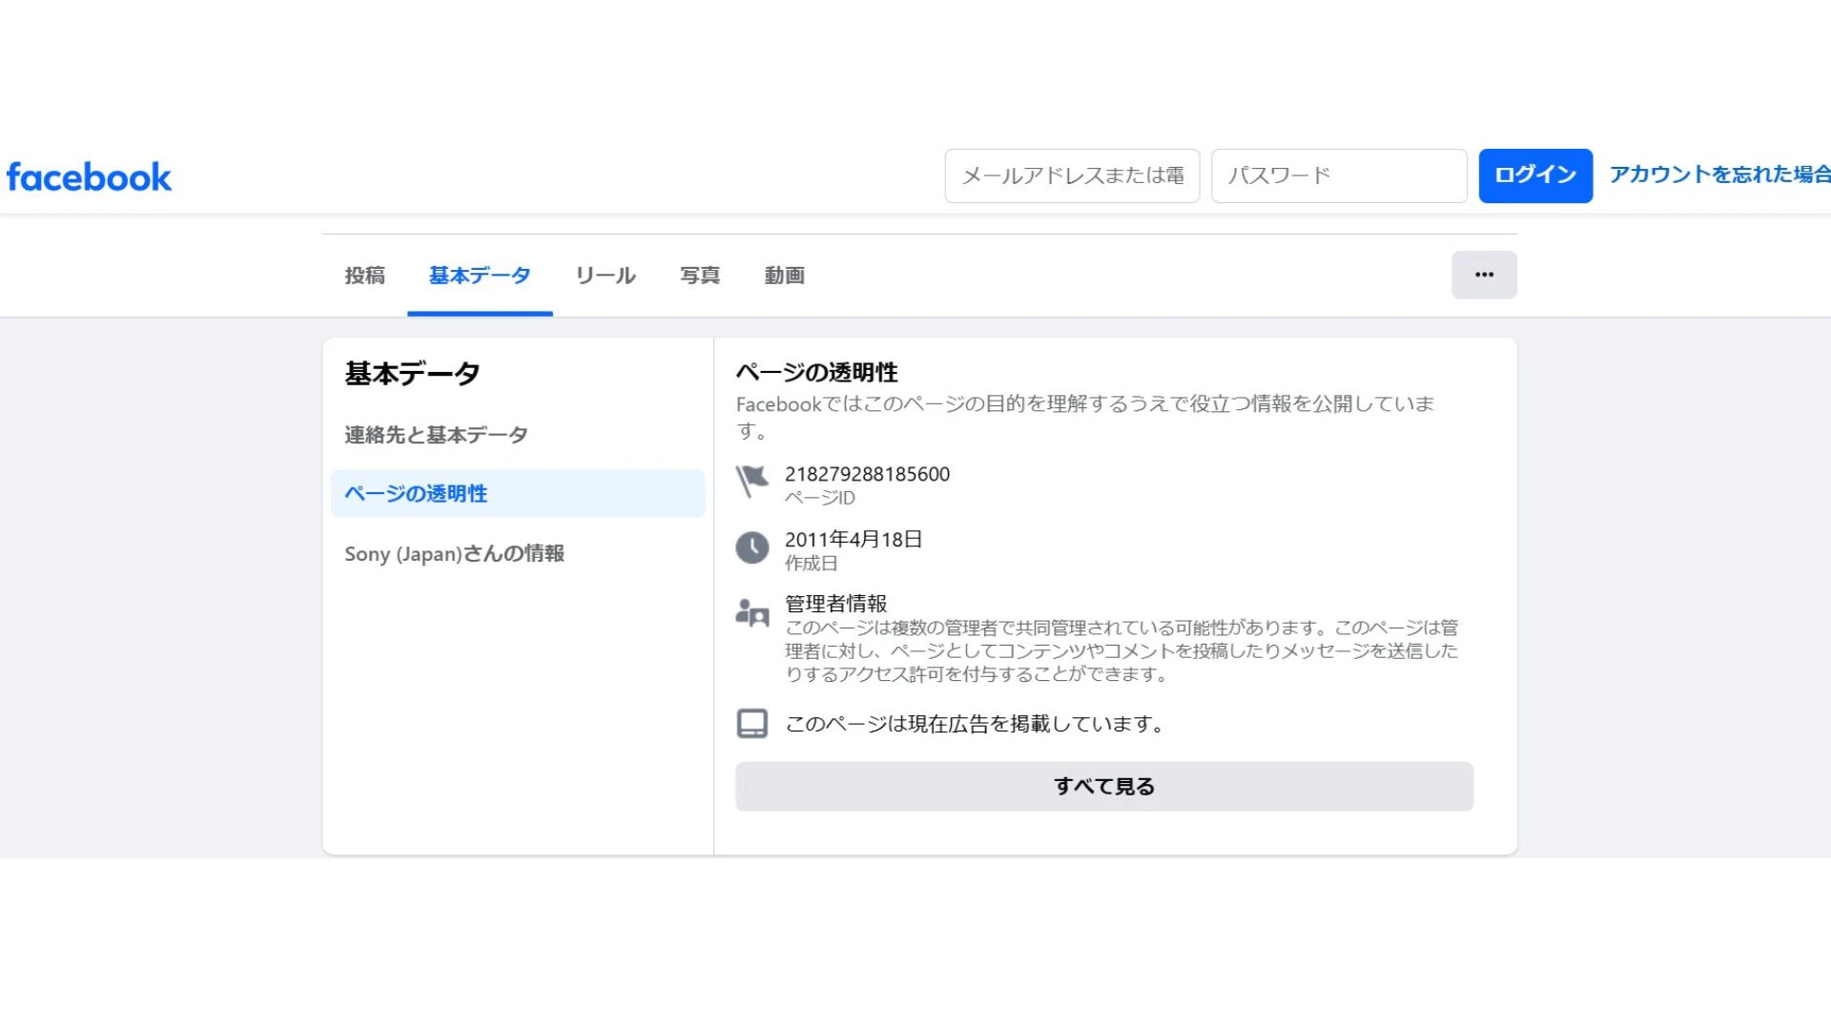1831x1030 pixels.
Task: Switch to the 投稿 tab
Action: 364,276
